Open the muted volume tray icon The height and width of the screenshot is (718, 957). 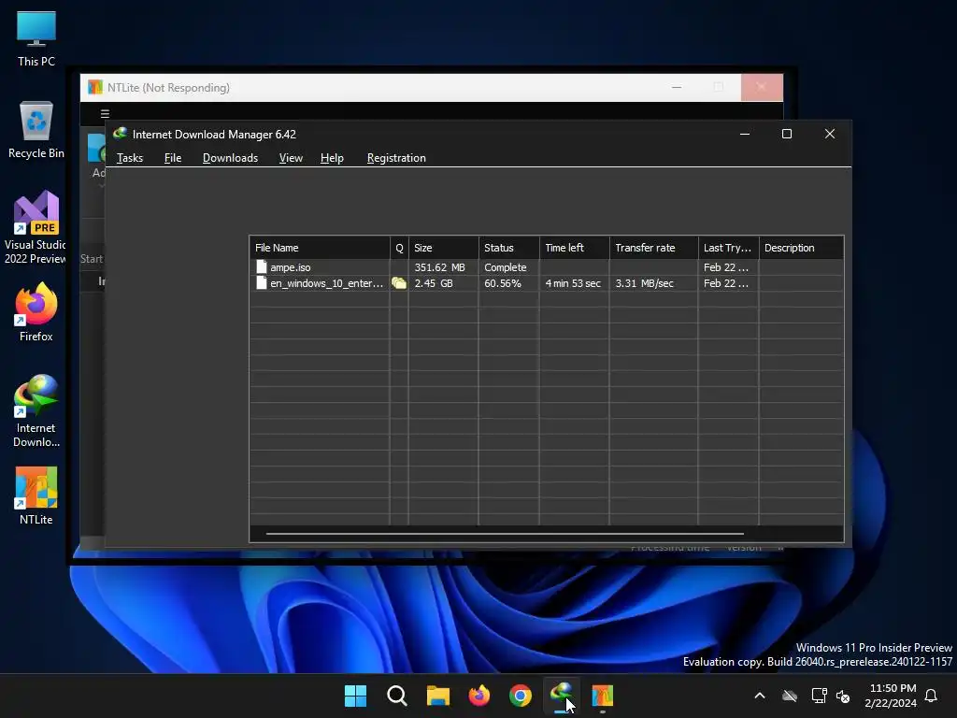point(844,696)
